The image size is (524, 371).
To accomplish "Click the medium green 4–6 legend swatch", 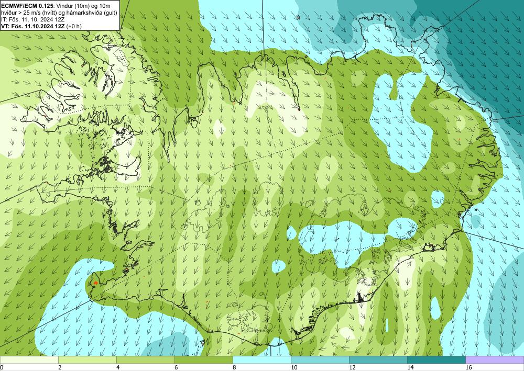I will click(145, 359).
